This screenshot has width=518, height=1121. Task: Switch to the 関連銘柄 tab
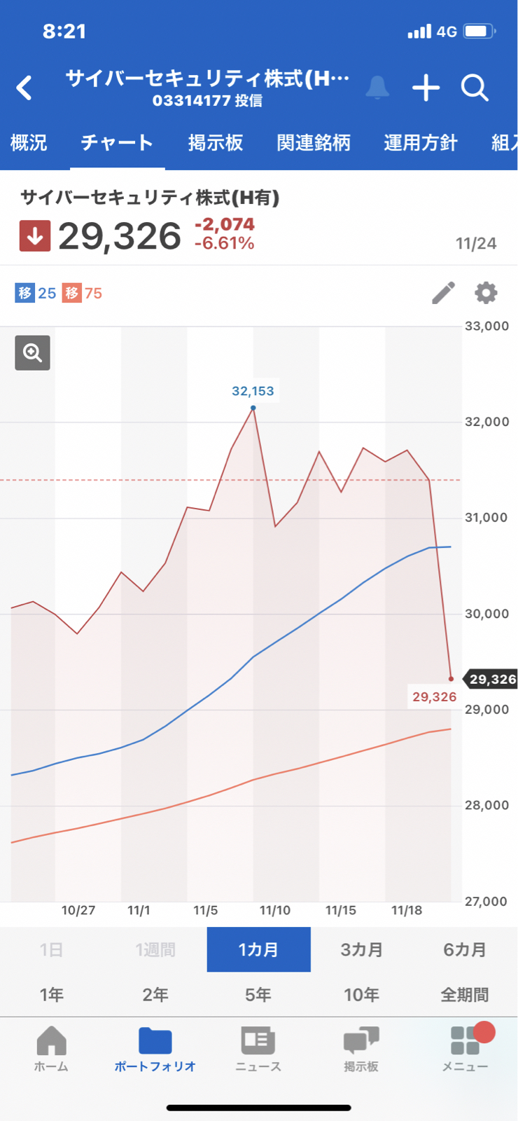point(313,143)
